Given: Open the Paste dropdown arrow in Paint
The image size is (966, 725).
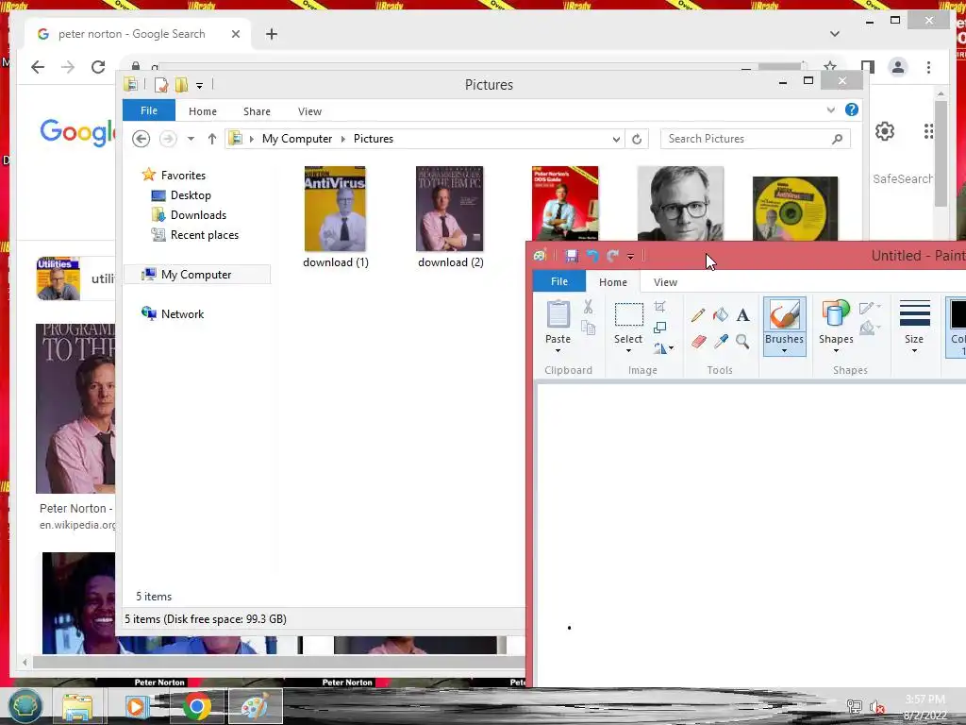Looking at the screenshot, I should 558,351.
